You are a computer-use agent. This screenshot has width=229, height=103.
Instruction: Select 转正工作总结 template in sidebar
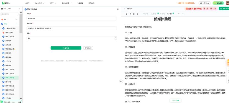click(x=9, y=90)
